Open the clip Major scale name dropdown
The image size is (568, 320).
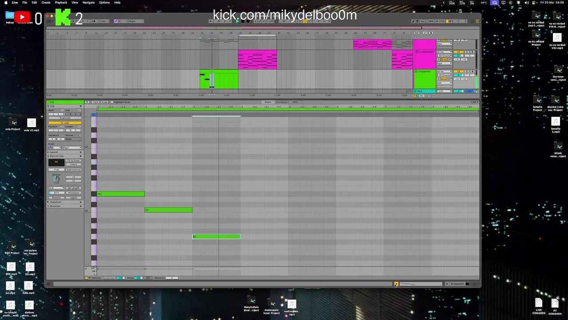72,148
